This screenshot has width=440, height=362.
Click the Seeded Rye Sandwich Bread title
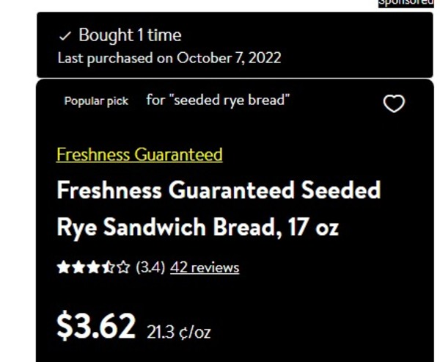(219, 209)
